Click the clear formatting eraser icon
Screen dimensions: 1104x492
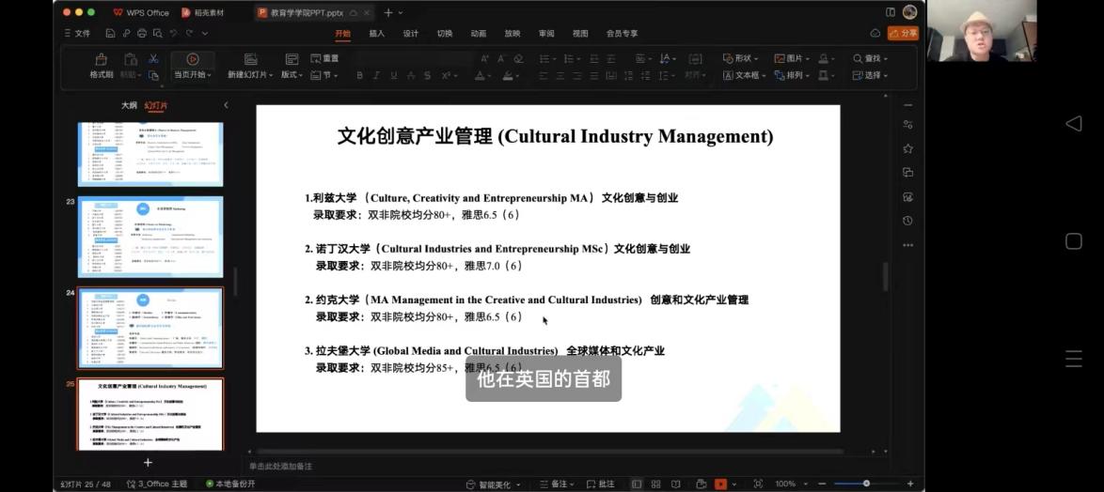point(519,58)
